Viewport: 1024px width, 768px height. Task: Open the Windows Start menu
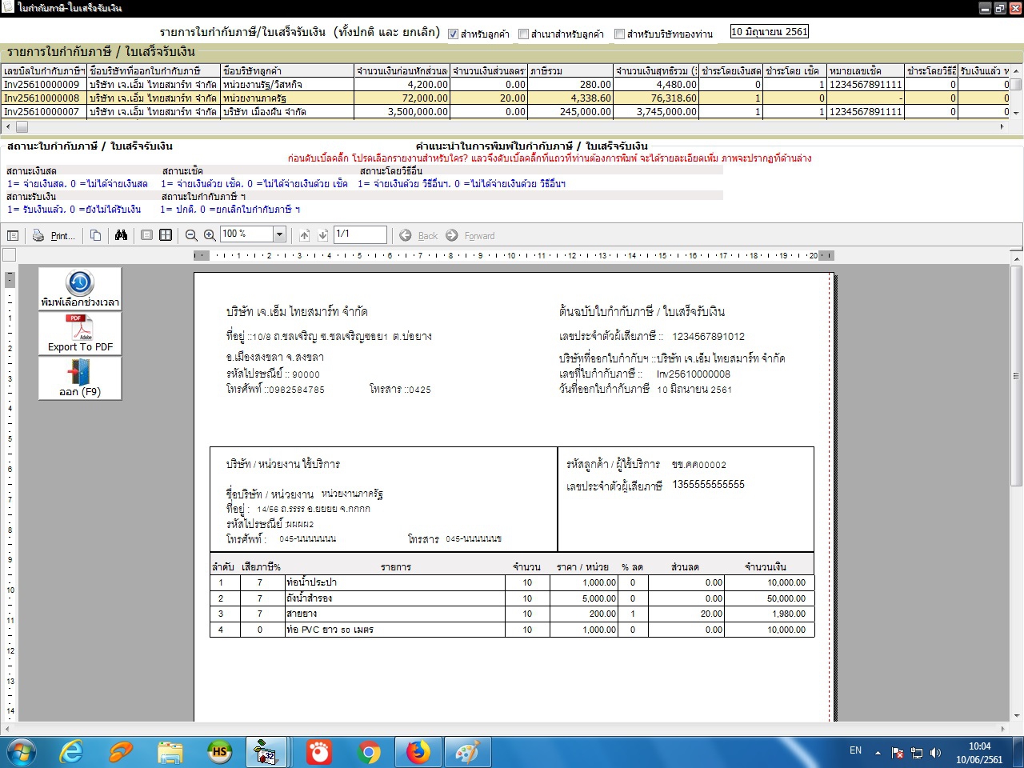coord(22,752)
